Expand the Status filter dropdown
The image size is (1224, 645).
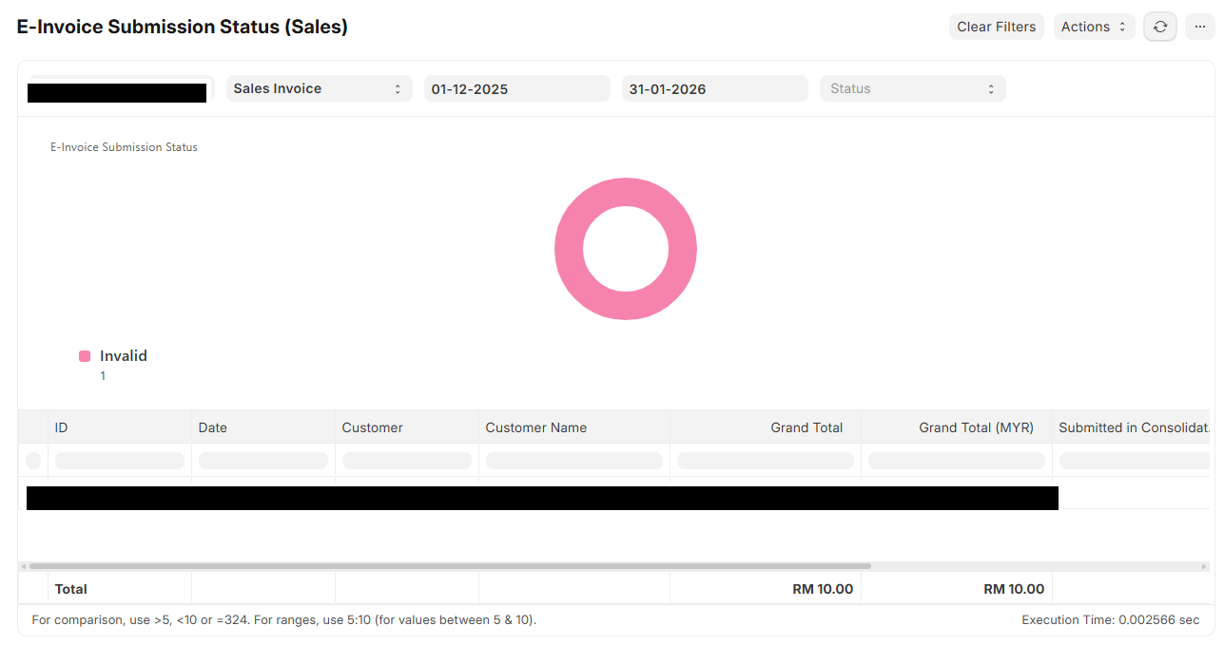[912, 88]
